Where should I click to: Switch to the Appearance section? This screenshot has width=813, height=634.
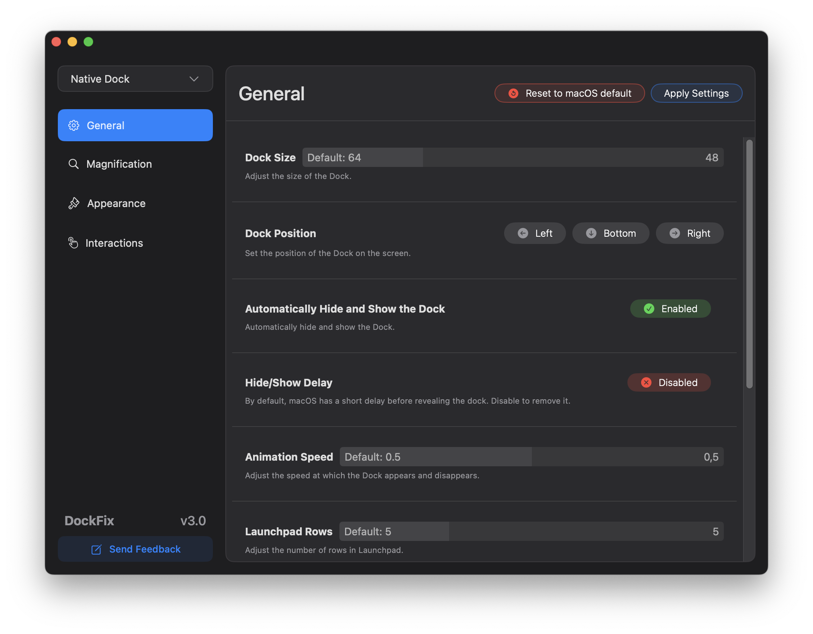[x=116, y=203]
